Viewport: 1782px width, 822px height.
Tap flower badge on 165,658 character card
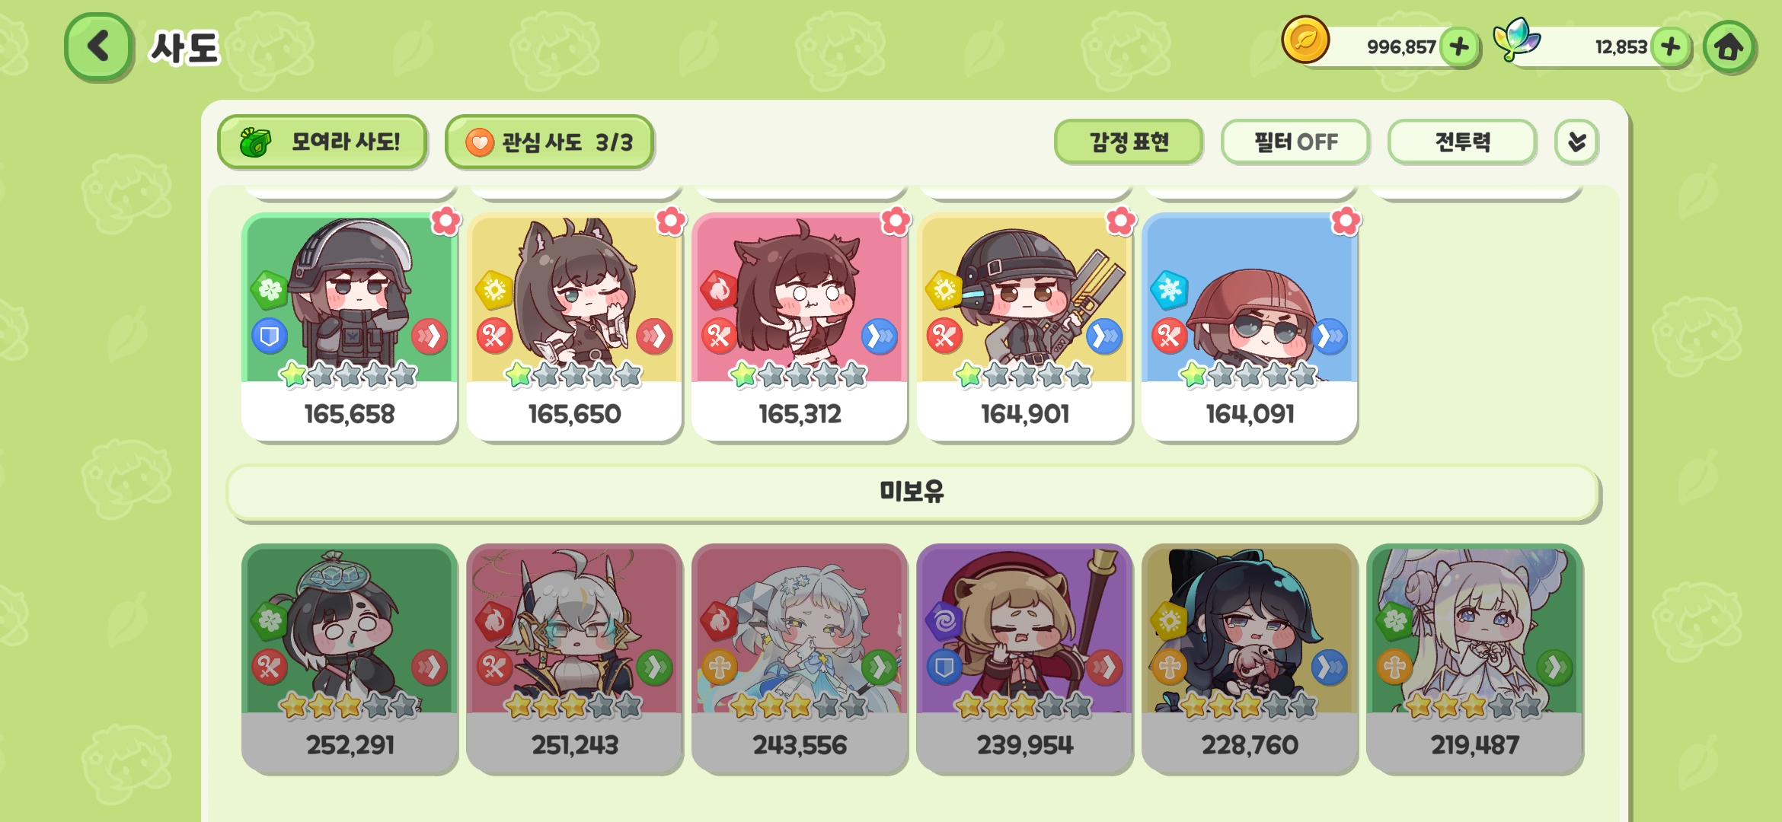point(445,221)
